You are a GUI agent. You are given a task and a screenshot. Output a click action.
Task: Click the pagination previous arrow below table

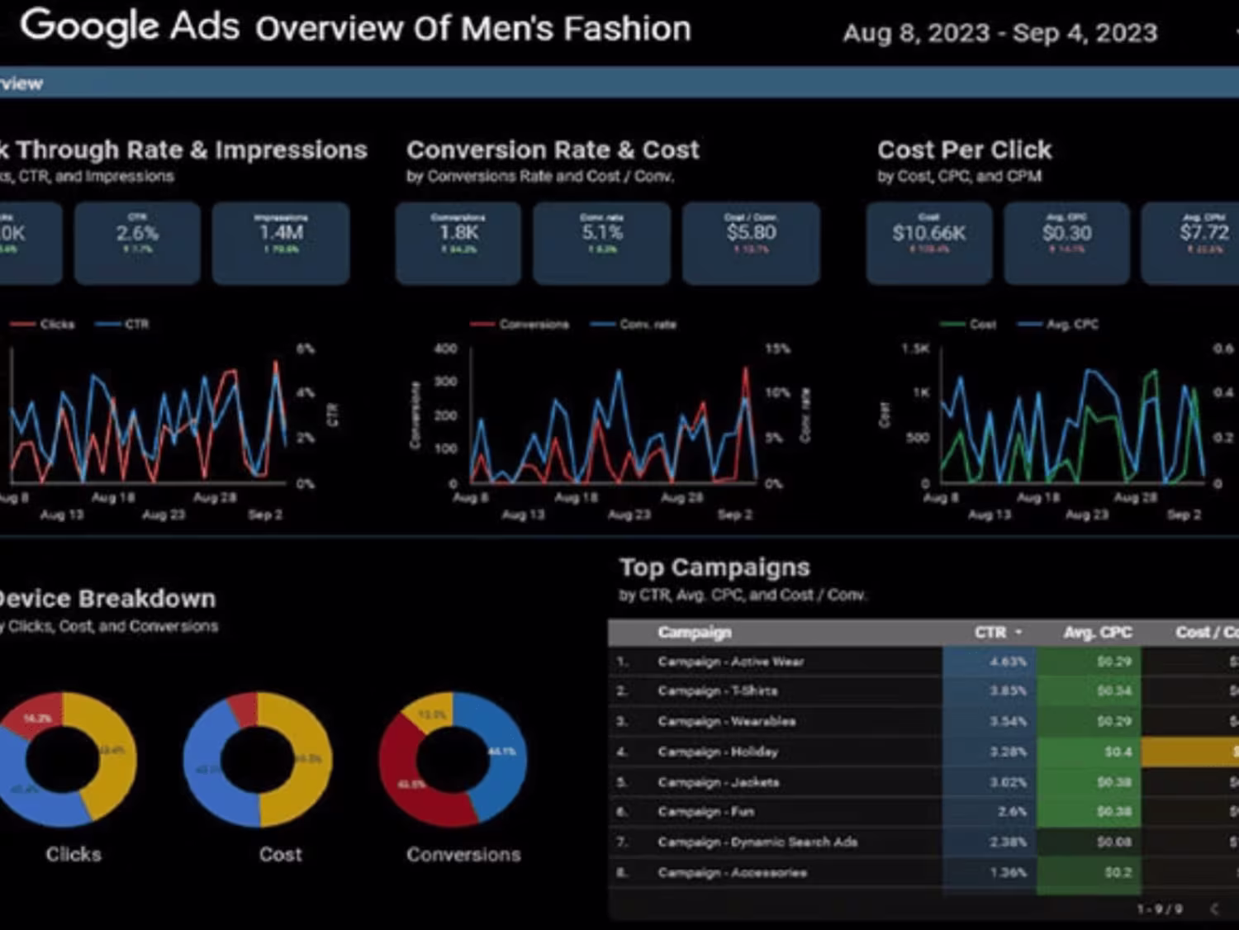tap(1214, 909)
